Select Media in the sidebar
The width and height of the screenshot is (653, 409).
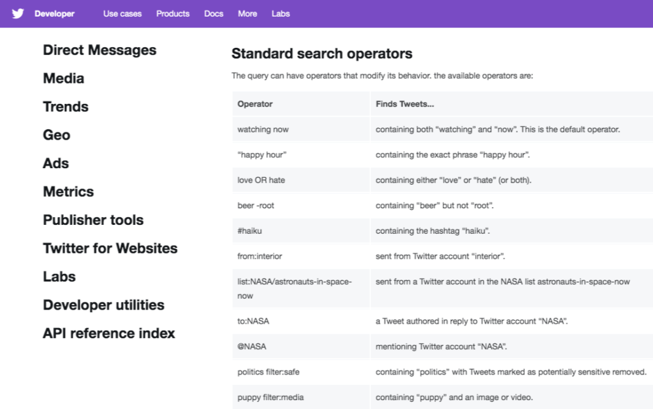click(x=63, y=78)
